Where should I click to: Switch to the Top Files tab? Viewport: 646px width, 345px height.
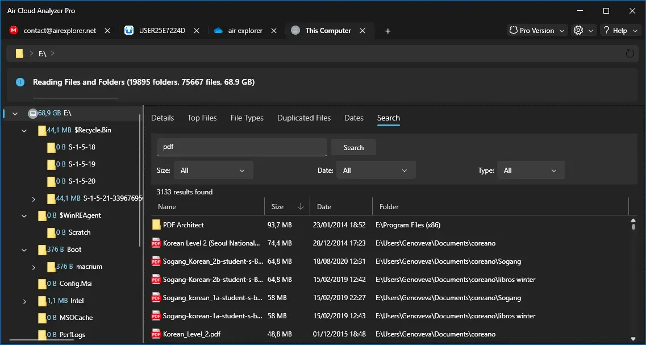tap(202, 118)
